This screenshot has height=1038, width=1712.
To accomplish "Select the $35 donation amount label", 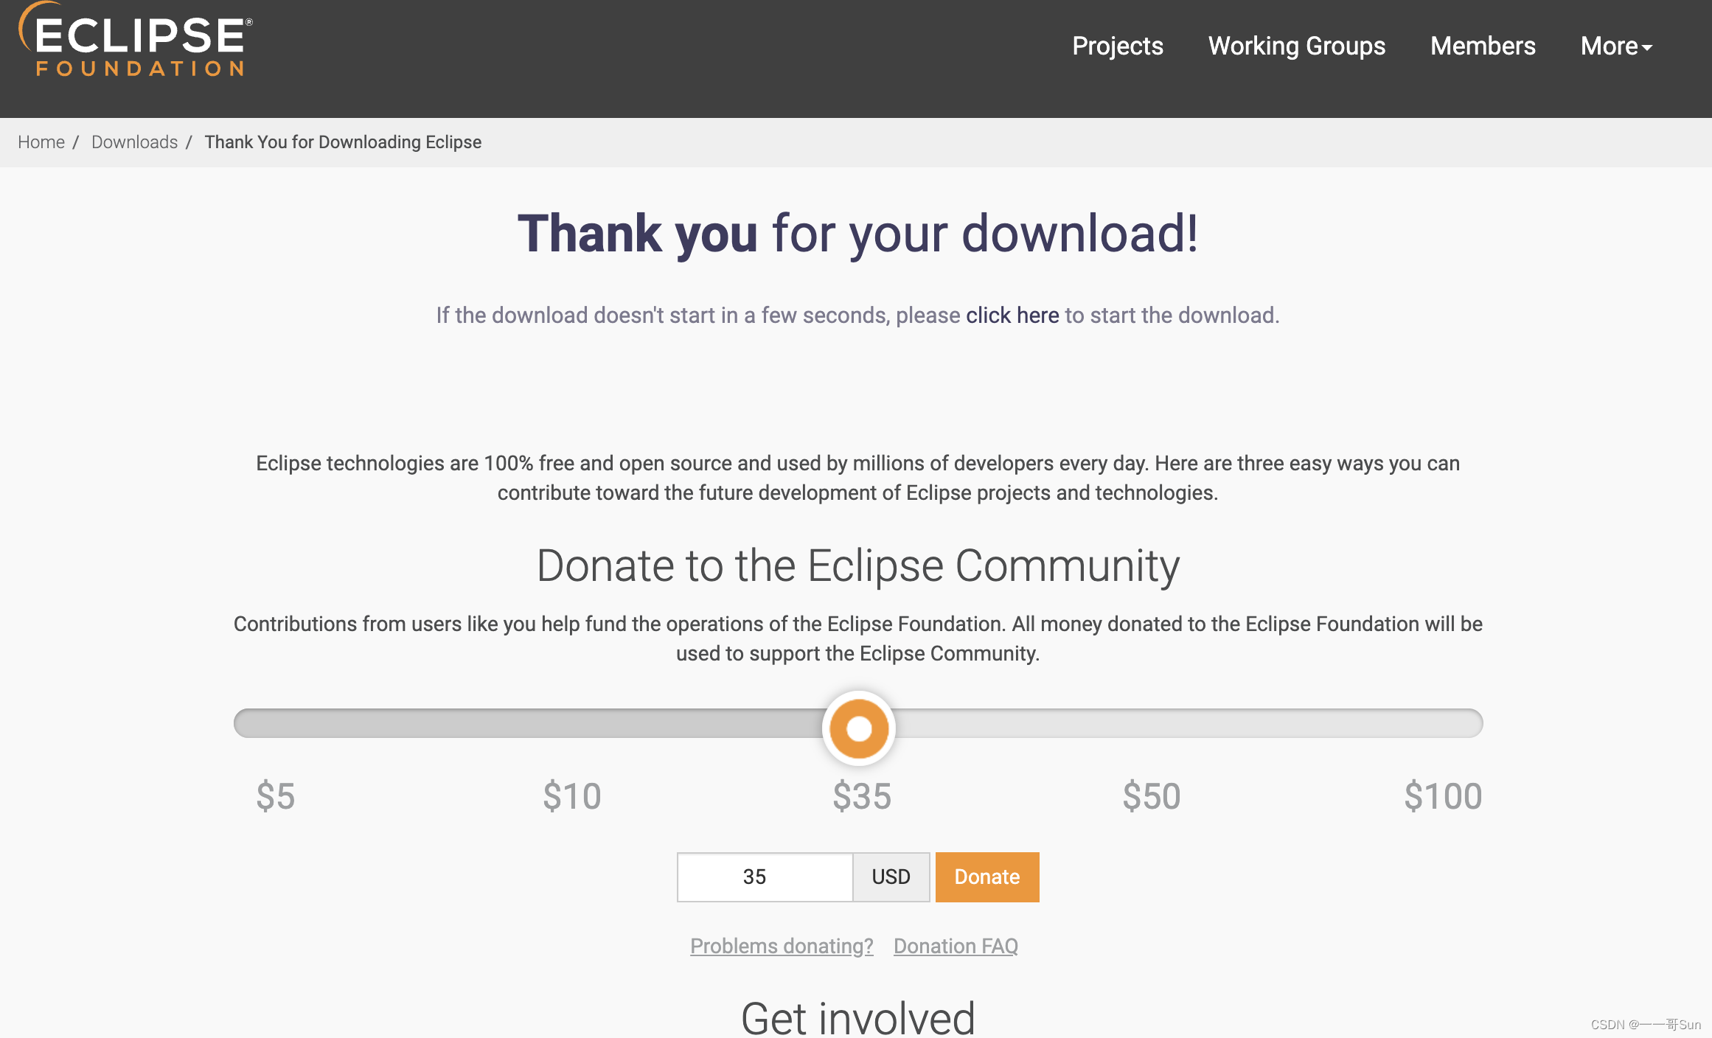I will (x=862, y=796).
